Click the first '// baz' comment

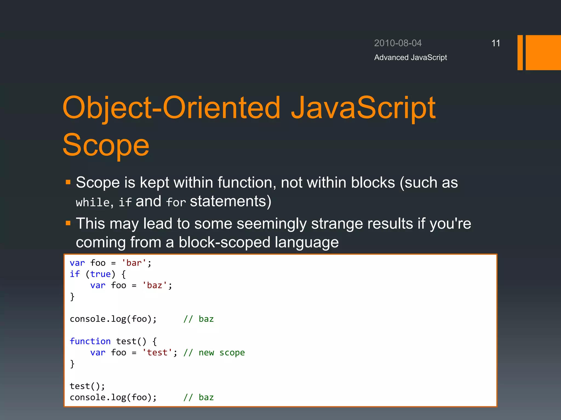[x=198, y=319]
